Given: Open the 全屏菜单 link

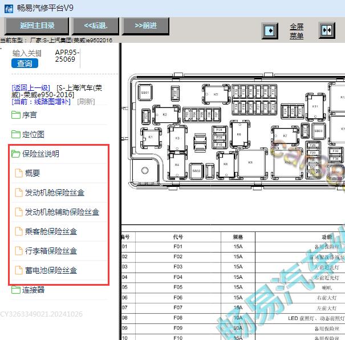Looking at the screenshot, I should (x=297, y=31).
